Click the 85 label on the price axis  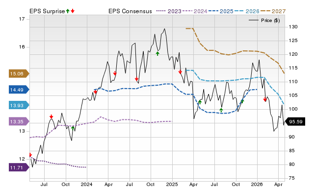point(291,151)
